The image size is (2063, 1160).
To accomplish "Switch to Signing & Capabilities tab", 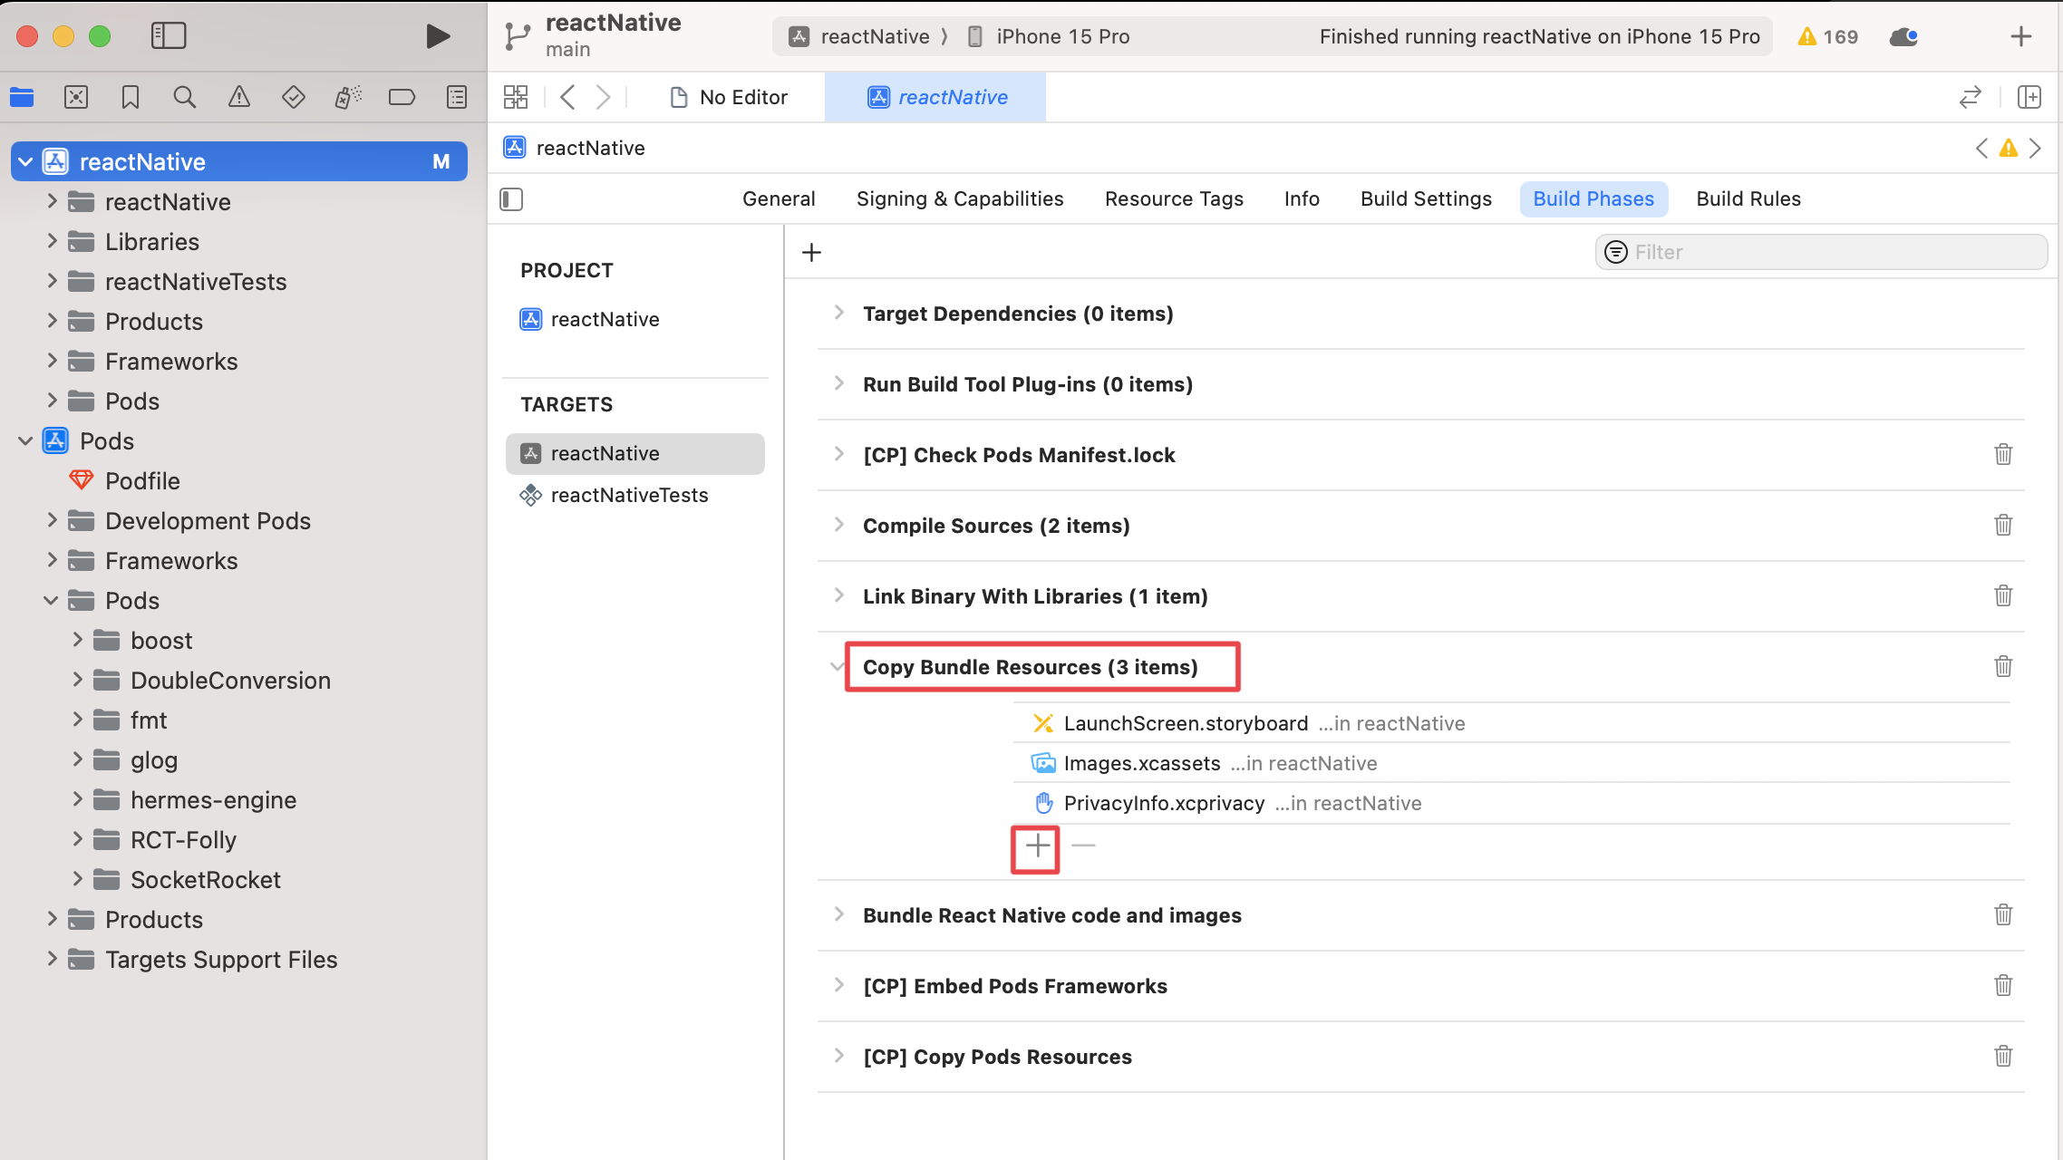I will [960, 198].
